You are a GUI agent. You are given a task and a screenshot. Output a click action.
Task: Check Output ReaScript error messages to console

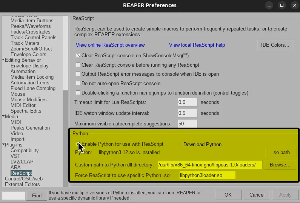78,74
